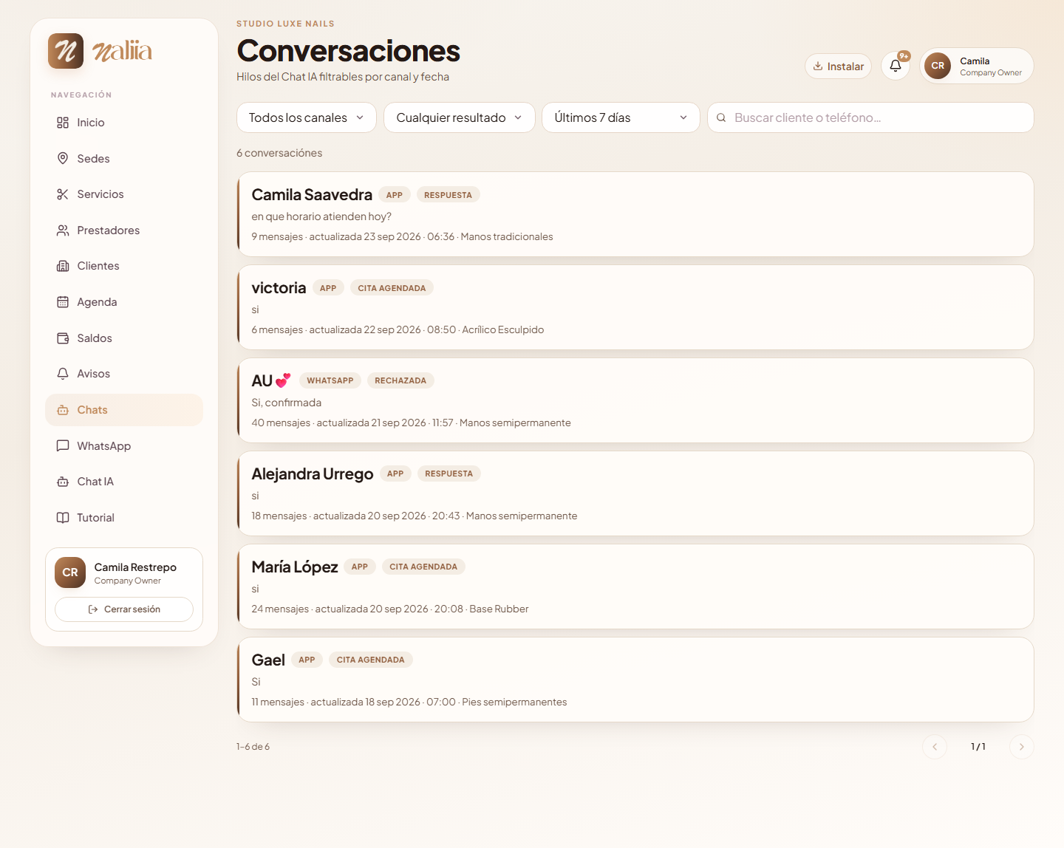1064x848 pixels.
Task: Open notifications bell in the header
Action: tap(896, 66)
